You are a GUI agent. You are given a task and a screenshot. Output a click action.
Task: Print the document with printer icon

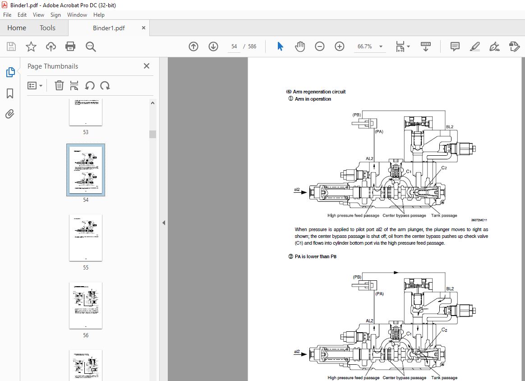pos(70,46)
